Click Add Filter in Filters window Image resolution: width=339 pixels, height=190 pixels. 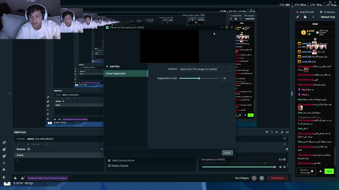point(113,66)
